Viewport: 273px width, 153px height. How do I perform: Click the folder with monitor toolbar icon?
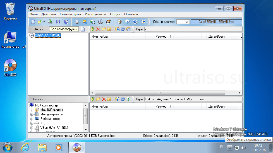(x=85, y=22)
